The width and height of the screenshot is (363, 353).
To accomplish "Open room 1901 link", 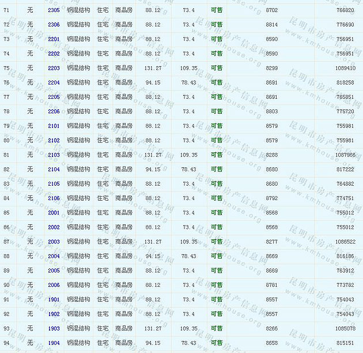I will pyautogui.click(x=54, y=300).
